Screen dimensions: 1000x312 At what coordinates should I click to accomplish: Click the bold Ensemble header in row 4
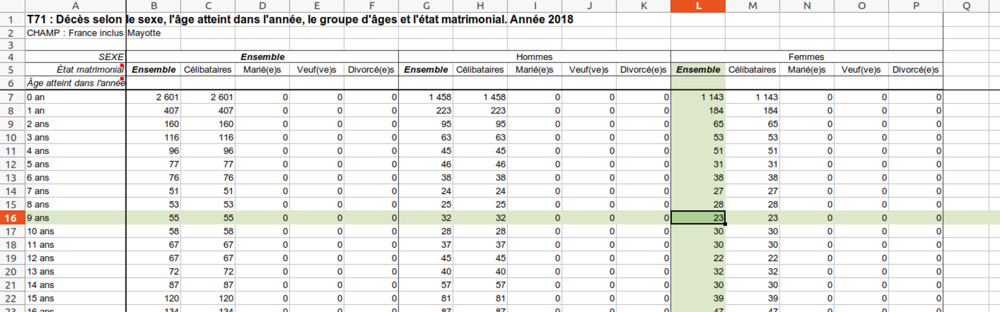pos(262,57)
